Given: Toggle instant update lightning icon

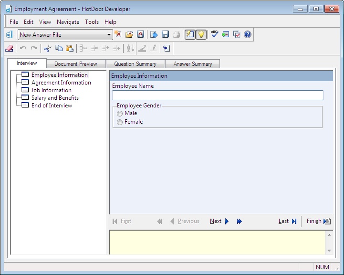Looking at the screenshot, I should pyautogui.click(x=190, y=34).
